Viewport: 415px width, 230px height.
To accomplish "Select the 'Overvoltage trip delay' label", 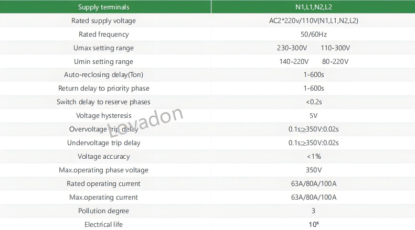I will pyautogui.click(x=103, y=129).
